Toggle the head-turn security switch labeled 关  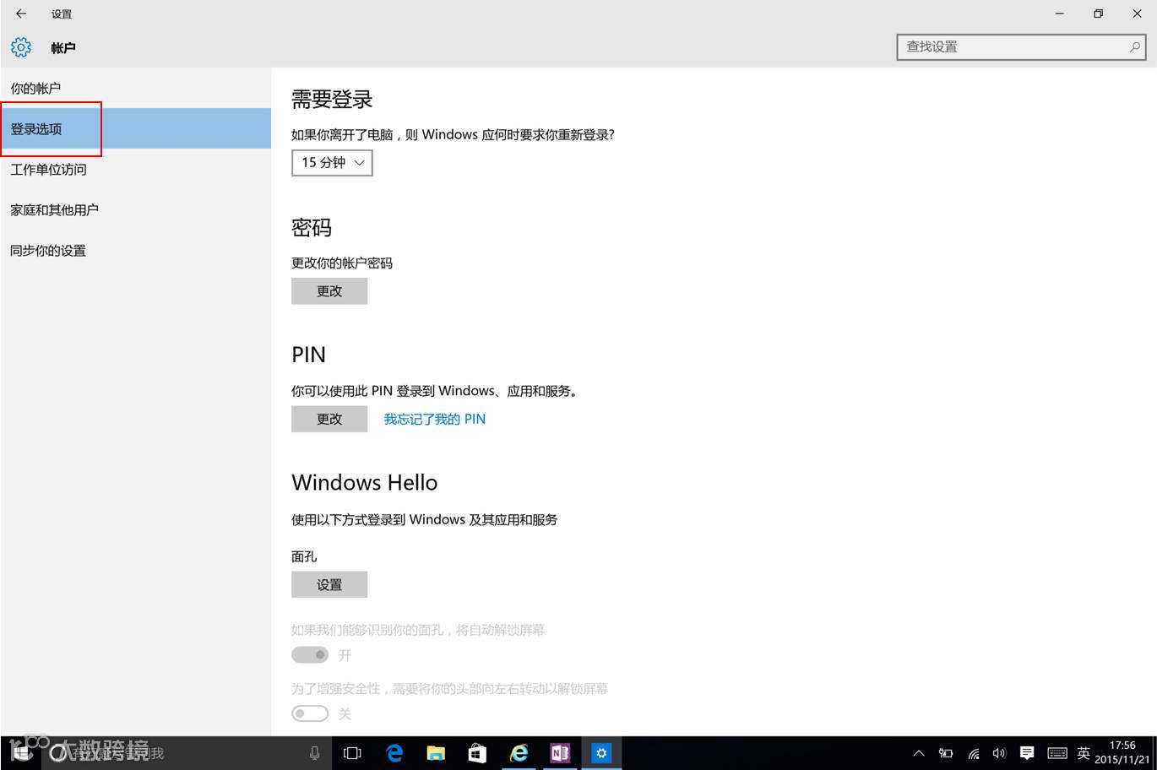pyautogui.click(x=310, y=713)
